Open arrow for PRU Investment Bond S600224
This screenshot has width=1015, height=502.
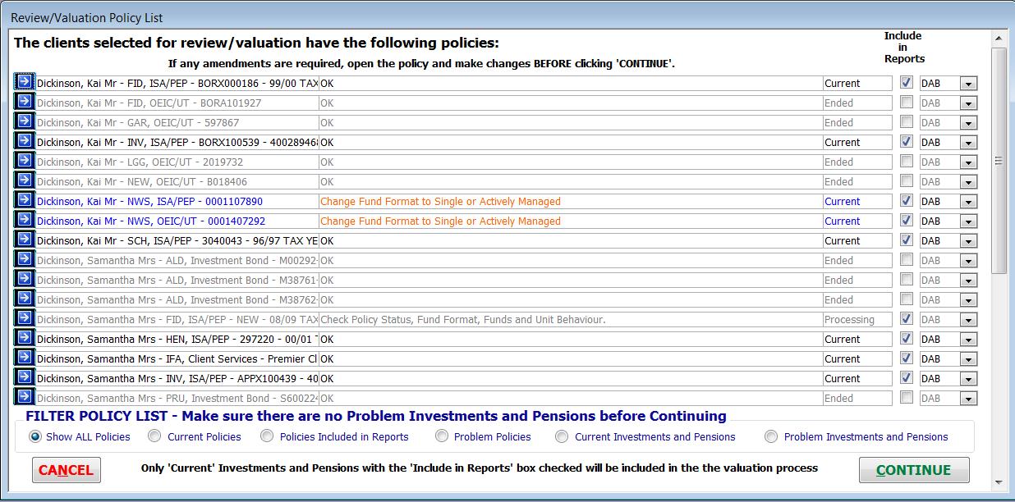point(25,396)
